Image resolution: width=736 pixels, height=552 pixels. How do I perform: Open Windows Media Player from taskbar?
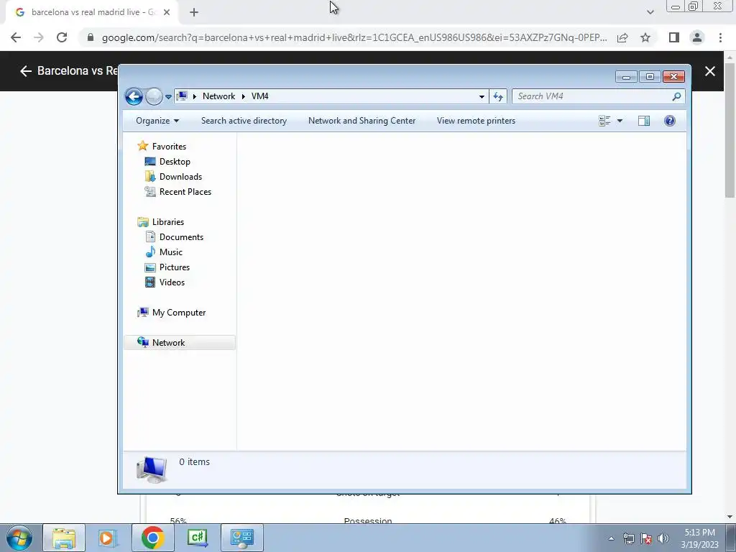(x=108, y=538)
